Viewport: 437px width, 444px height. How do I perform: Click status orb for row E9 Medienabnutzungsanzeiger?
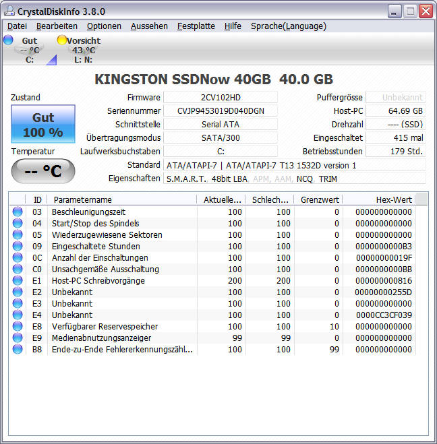pos(18,338)
